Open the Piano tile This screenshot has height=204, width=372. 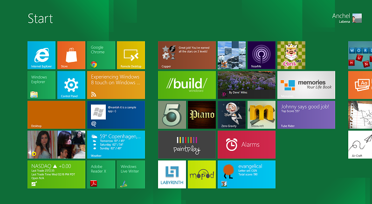click(202, 115)
